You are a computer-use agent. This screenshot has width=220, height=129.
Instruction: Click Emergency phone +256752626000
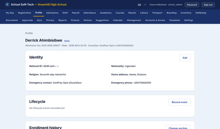[131, 83]
